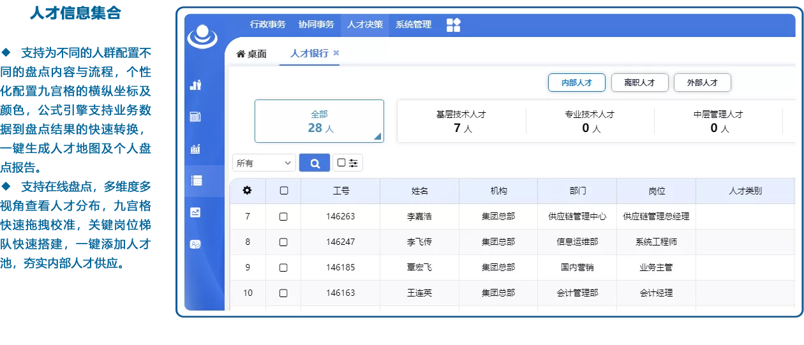Click employee number 146263
The height and width of the screenshot is (345, 804).
pyautogui.click(x=341, y=217)
